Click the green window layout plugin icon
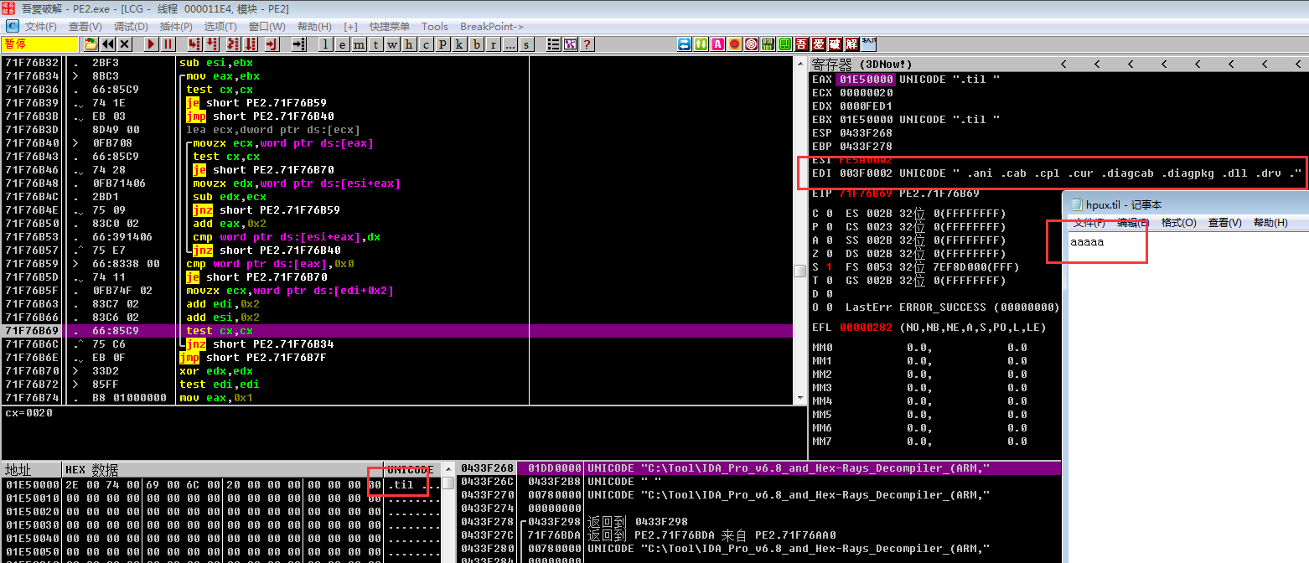Image resolution: width=1309 pixels, height=563 pixels. (x=785, y=44)
